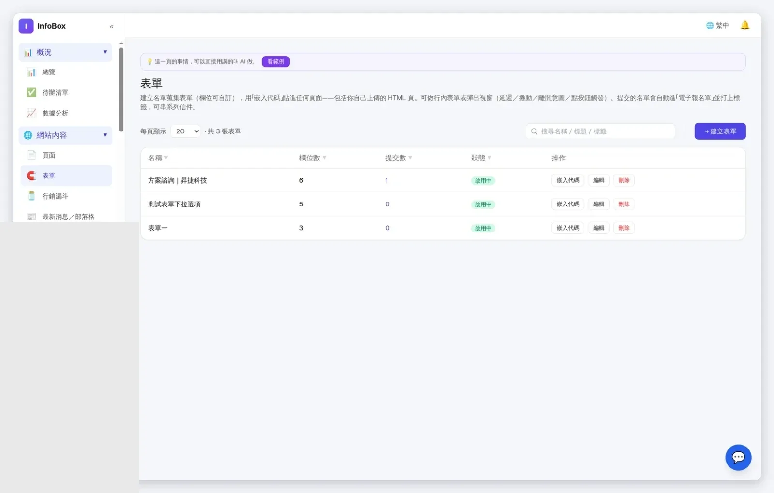This screenshot has height=493, width=774.
Task: Click the form name 測試表單下拉選項
Action: pos(174,204)
